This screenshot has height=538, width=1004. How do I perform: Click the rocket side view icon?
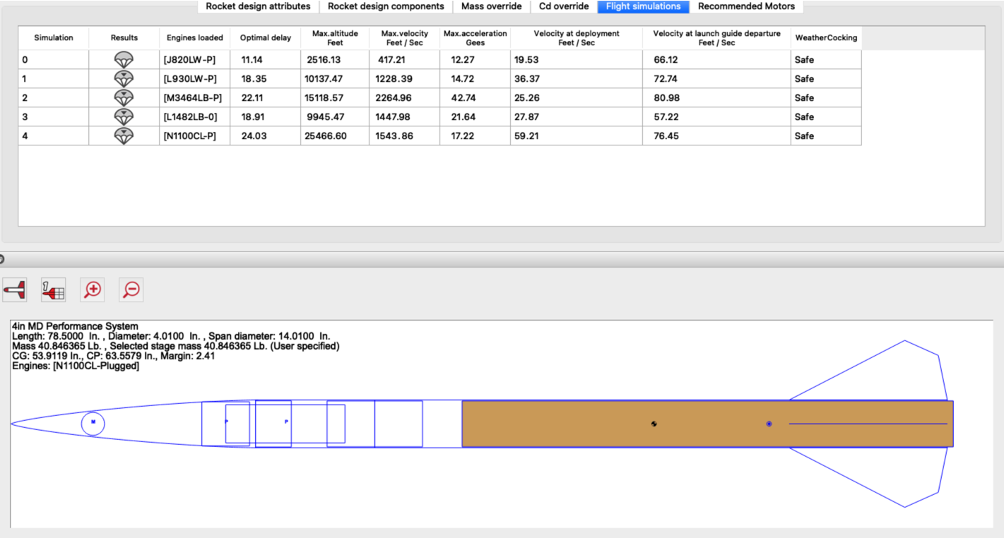tap(15, 289)
